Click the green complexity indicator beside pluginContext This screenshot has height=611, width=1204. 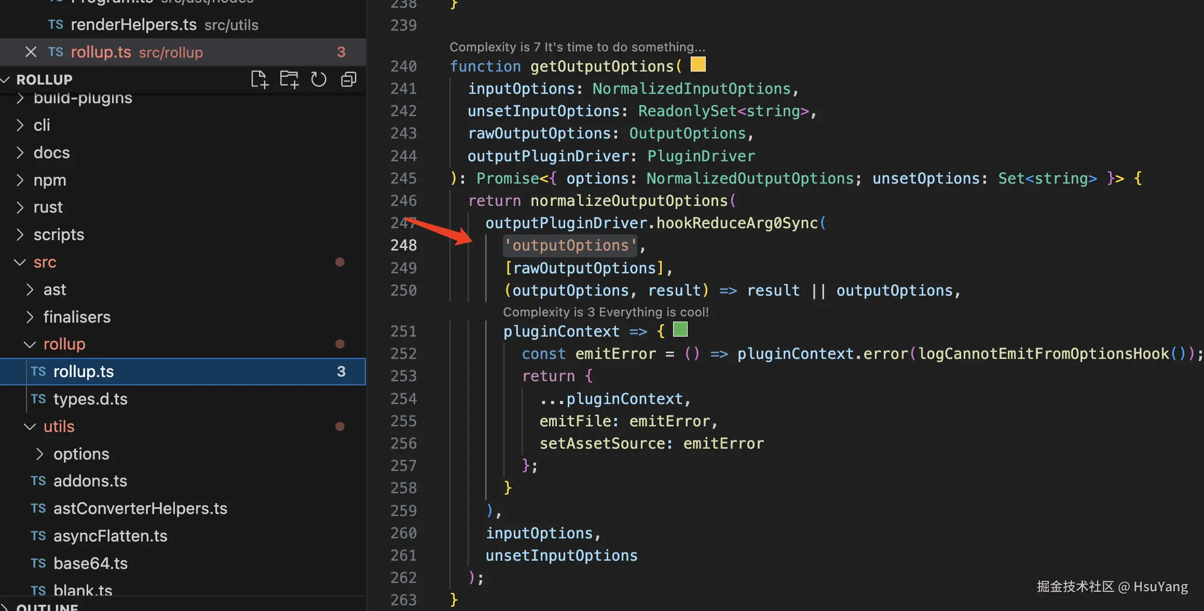(x=680, y=329)
